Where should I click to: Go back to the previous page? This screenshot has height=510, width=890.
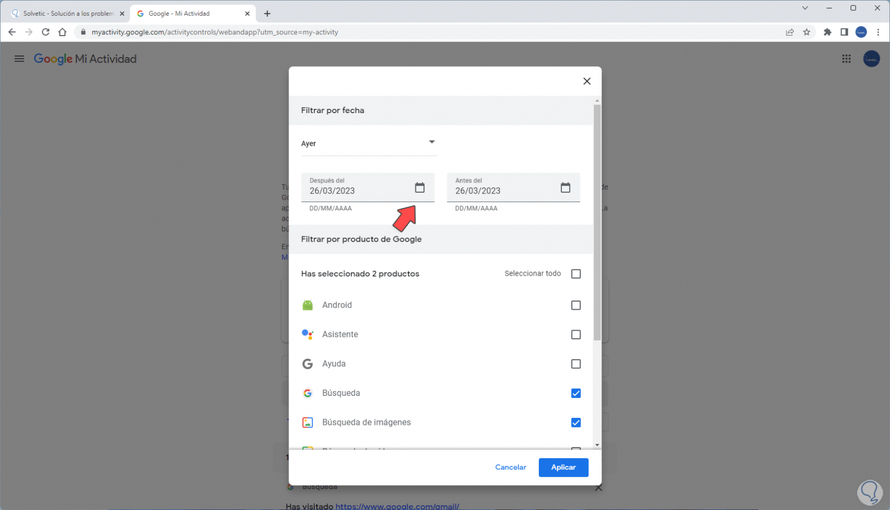pyautogui.click(x=12, y=32)
